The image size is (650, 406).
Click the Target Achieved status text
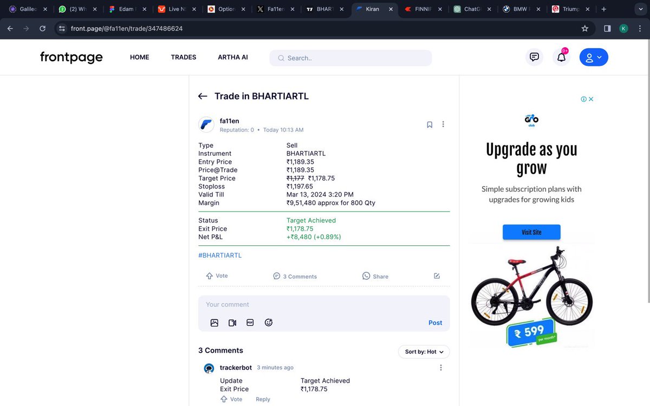click(311, 220)
